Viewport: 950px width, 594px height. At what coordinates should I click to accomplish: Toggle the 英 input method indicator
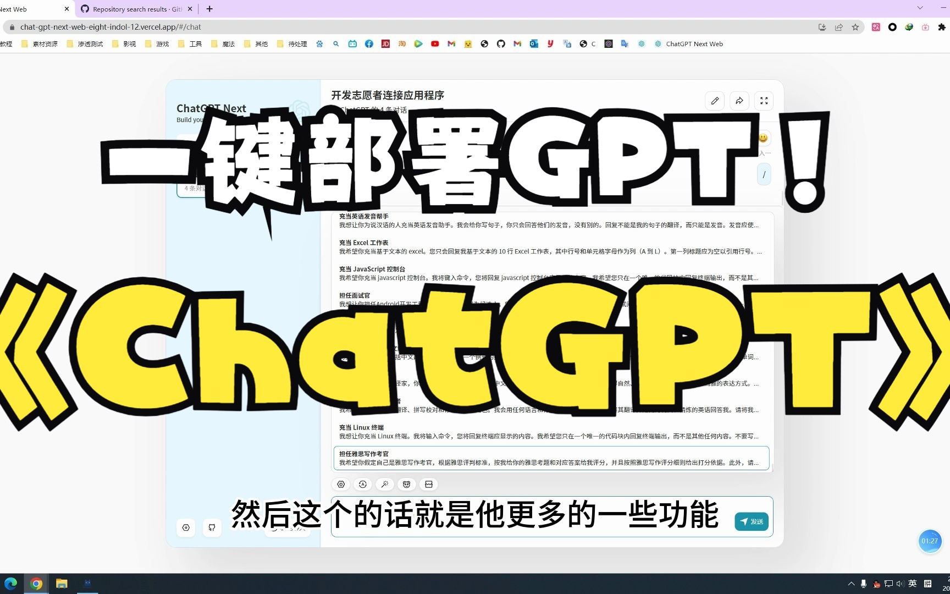coord(913,584)
